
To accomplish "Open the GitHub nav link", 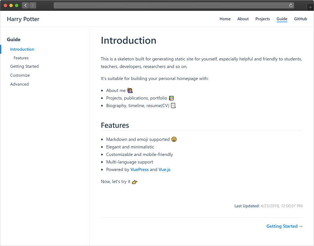I will (300, 19).
